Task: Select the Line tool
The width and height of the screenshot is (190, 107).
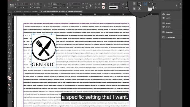Action: (9, 34)
